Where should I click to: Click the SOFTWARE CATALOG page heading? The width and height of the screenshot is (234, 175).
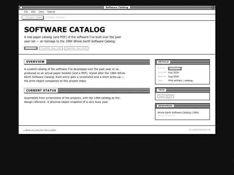point(65,29)
